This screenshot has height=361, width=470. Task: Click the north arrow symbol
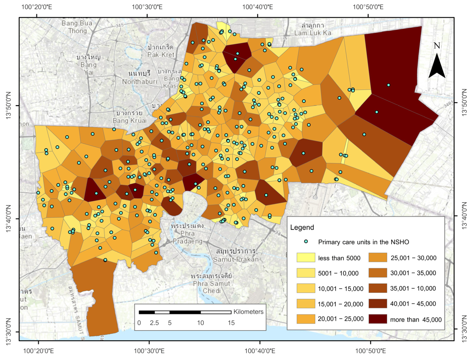click(437, 66)
